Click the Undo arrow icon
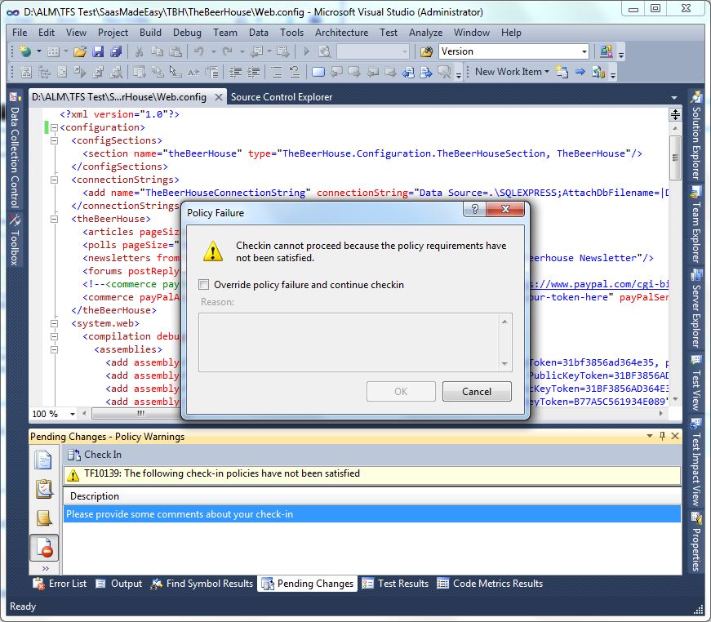 tap(198, 51)
